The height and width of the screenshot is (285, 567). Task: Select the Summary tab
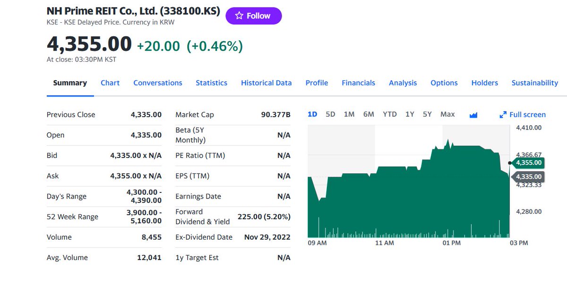(x=70, y=83)
